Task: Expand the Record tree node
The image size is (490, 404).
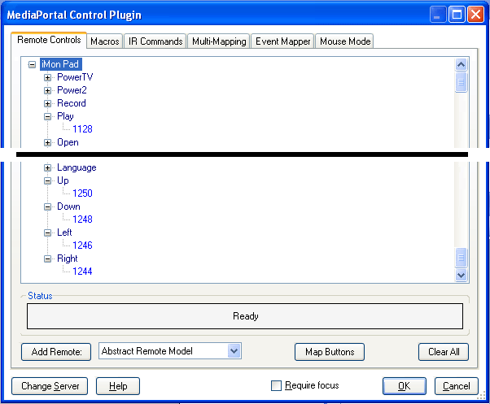Action: coord(47,103)
